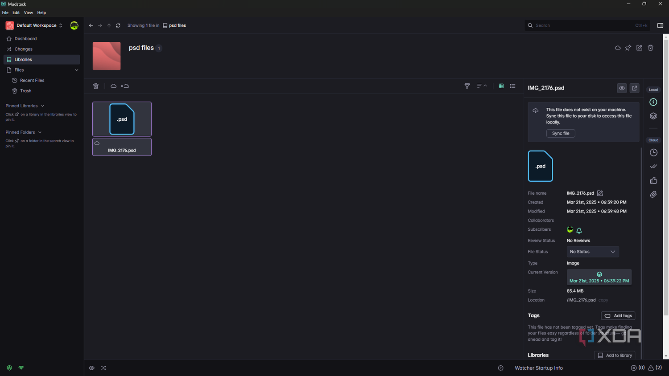
Task: Open the local versions layers tab
Action: (653, 116)
